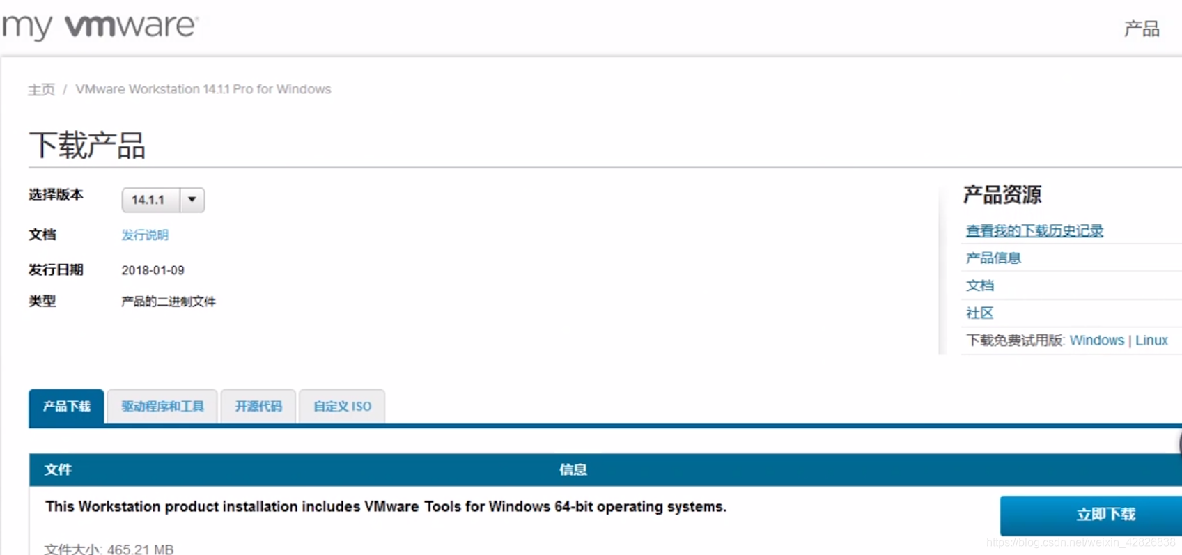Click the 类型 label
The height and width of the screenshot is (555, 1182).
[x=42, y=301]
